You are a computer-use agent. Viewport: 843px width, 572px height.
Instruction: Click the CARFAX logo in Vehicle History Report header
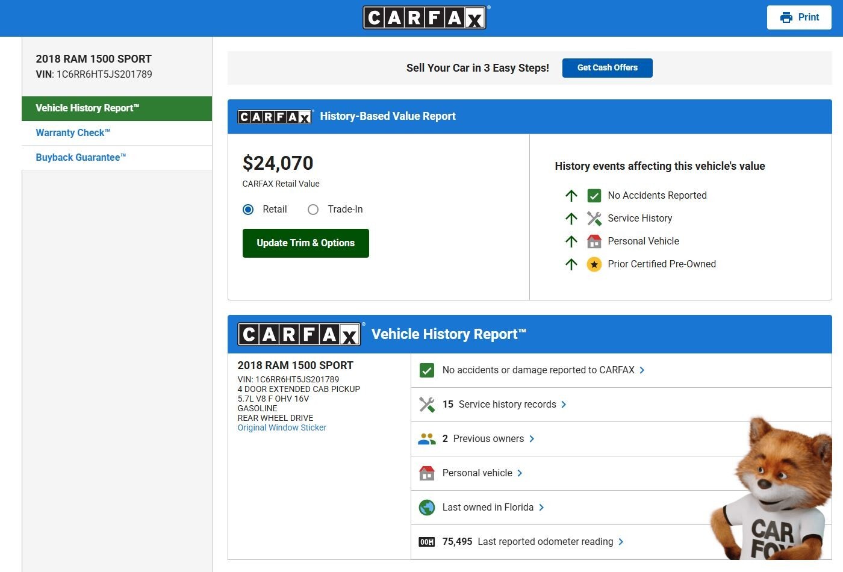[x=300, y=334]
